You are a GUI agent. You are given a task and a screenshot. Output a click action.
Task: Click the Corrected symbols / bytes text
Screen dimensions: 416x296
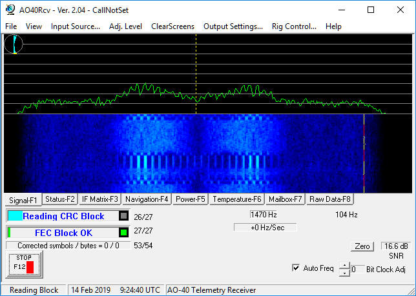click(68, 246)
